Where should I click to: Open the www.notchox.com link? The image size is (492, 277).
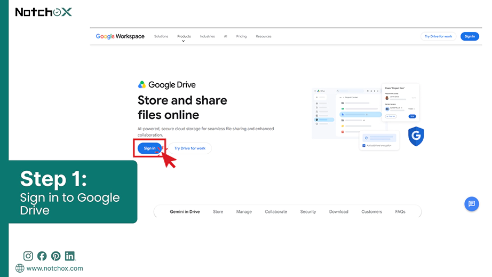(x=54, y=268)
